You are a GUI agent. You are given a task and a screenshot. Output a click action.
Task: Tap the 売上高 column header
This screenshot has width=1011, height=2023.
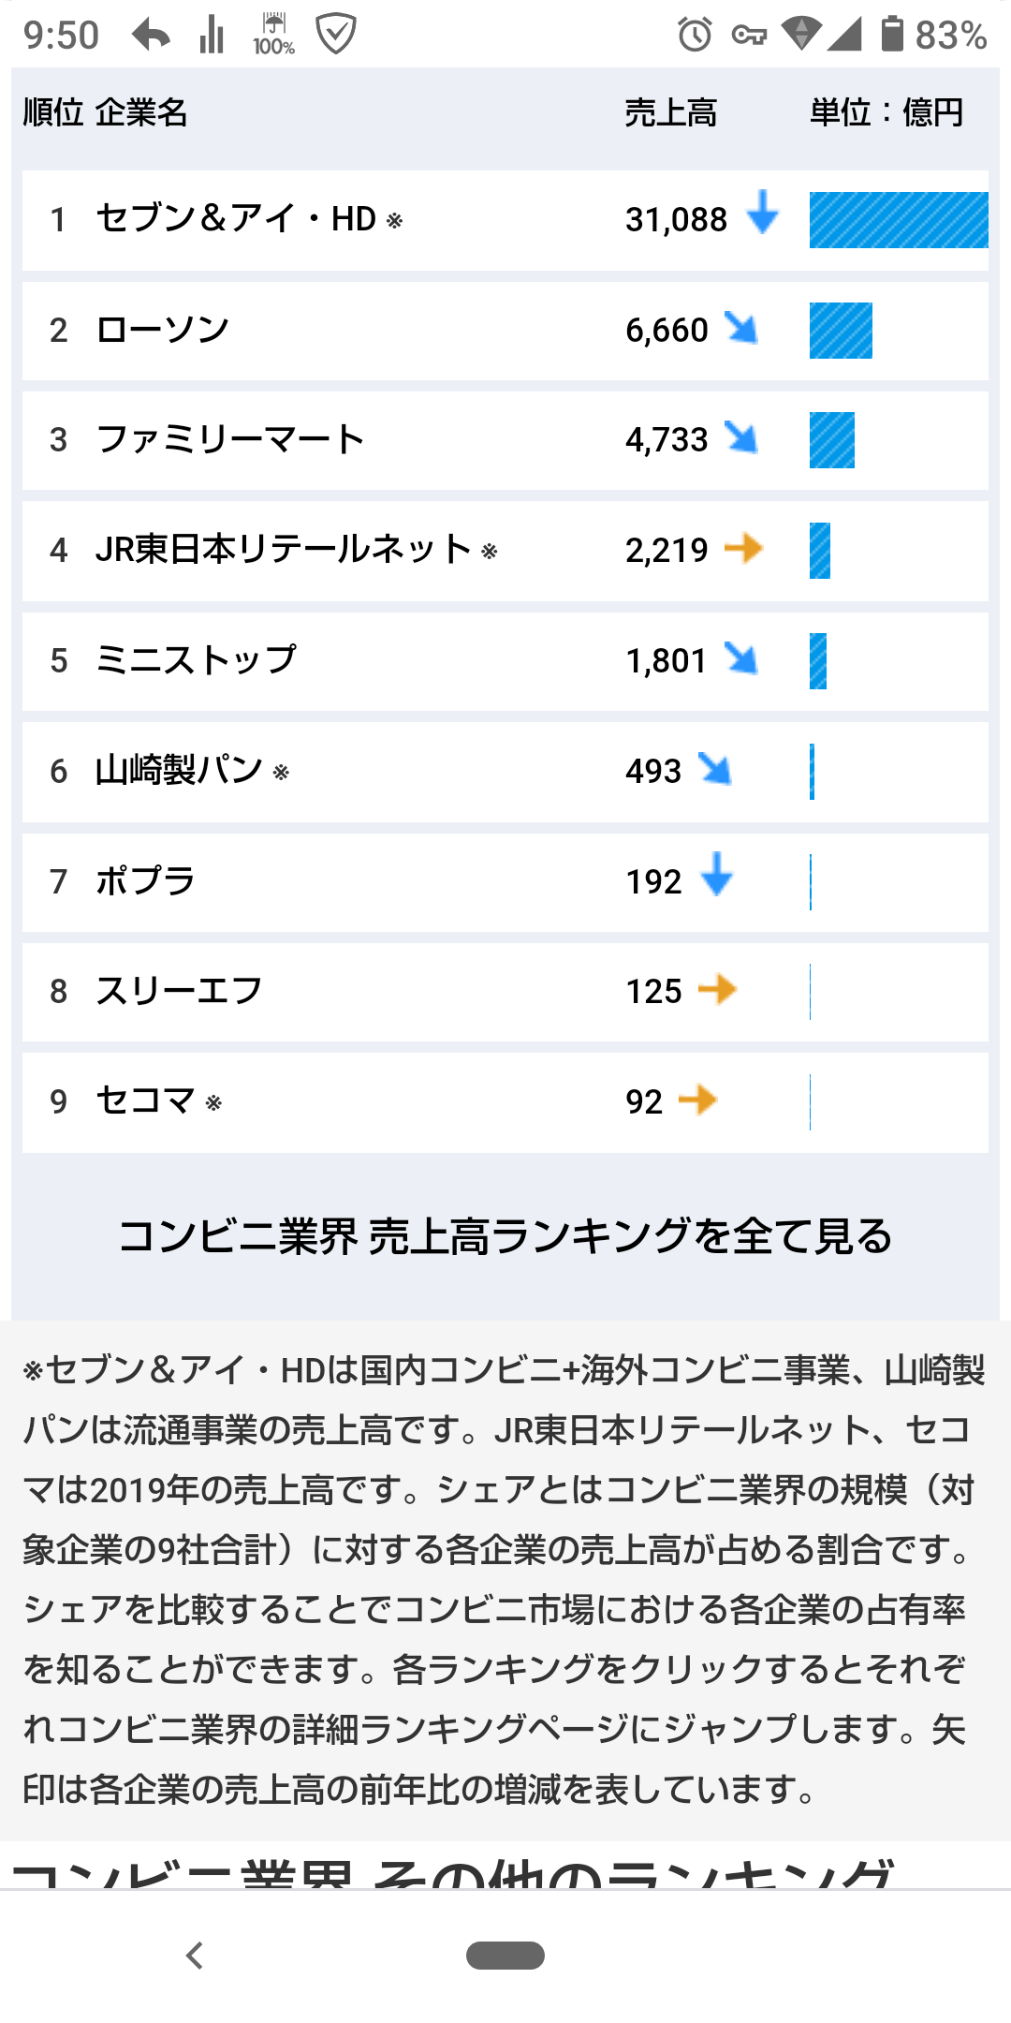pyautogui.click(x=671, y=113)
